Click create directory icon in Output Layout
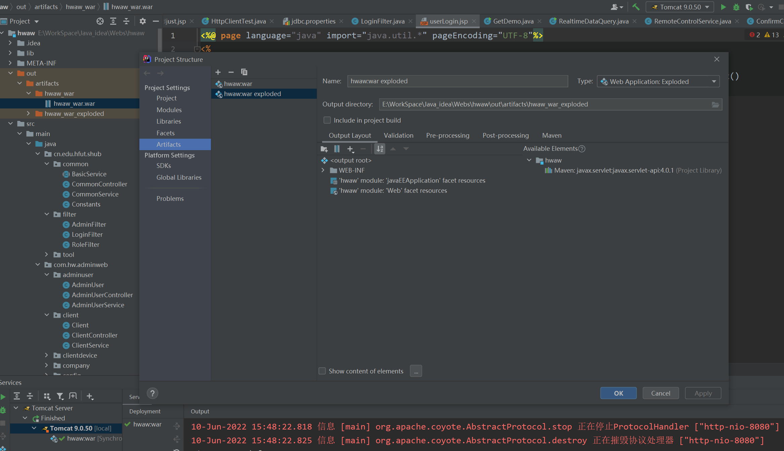This screenshot has width=784, height=451. pos(324,149)
